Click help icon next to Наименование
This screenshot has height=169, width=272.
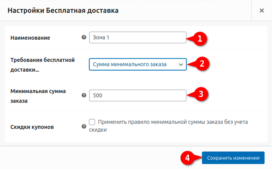(x=84, y=37)
